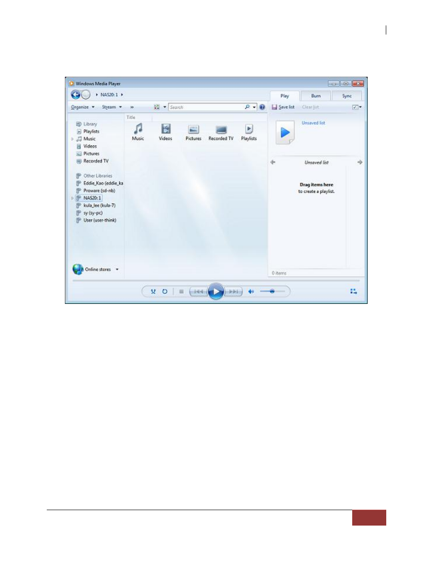The width and height of the screenshot is (433, 561).
Task: Click the Unsaved list title link
Action: point(313,123)
